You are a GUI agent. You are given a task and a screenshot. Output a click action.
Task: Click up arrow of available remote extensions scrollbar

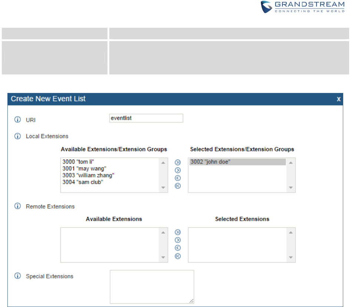[163, 233]
